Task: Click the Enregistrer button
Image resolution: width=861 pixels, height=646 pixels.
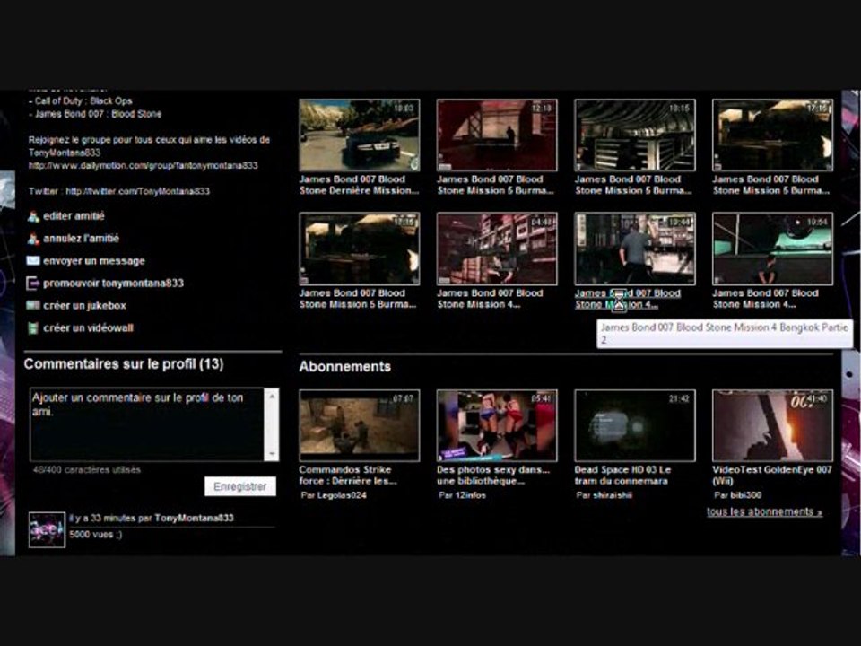Action: (x=240, y=486)
